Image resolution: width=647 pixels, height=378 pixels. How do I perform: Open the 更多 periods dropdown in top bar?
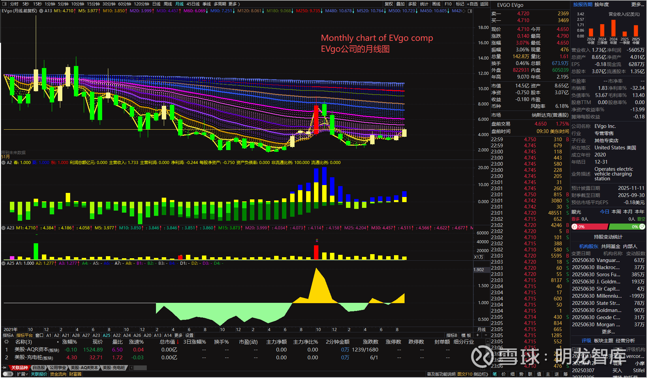pos(234,4)
